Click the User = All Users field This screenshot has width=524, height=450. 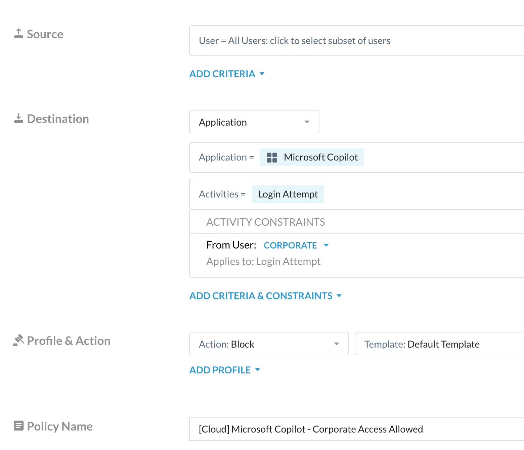click(357, 41)
